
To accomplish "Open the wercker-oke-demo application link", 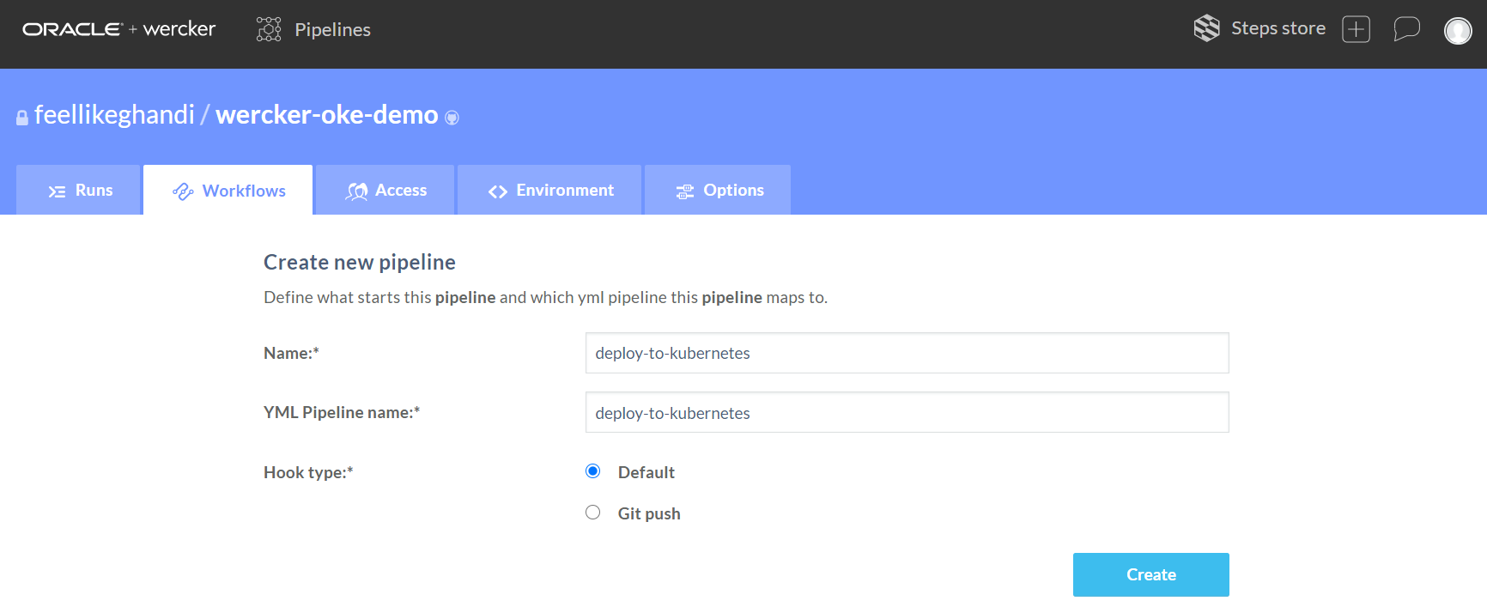I will (326, 114).
